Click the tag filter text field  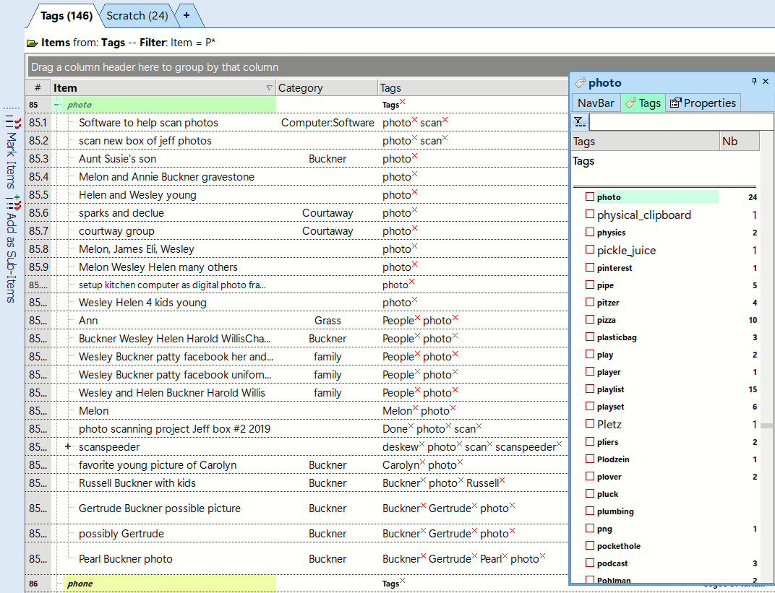coord(680,121)
